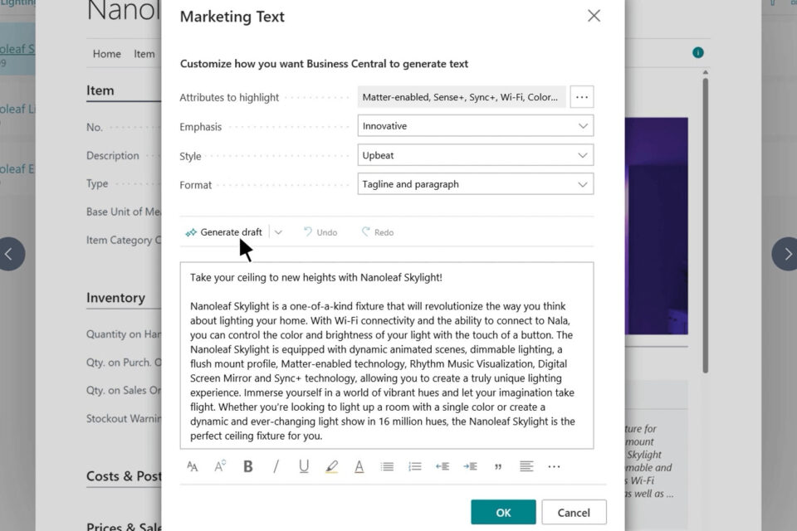Click inside the generated marketing text box
This screenshot has width=797, height=531.
[386, 355]
